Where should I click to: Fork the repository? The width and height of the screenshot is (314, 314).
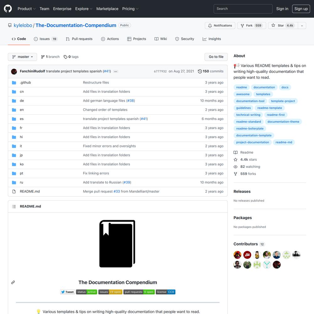(252, 25)
